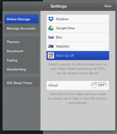Choose Dropbox as backup service

click(78, 19)
